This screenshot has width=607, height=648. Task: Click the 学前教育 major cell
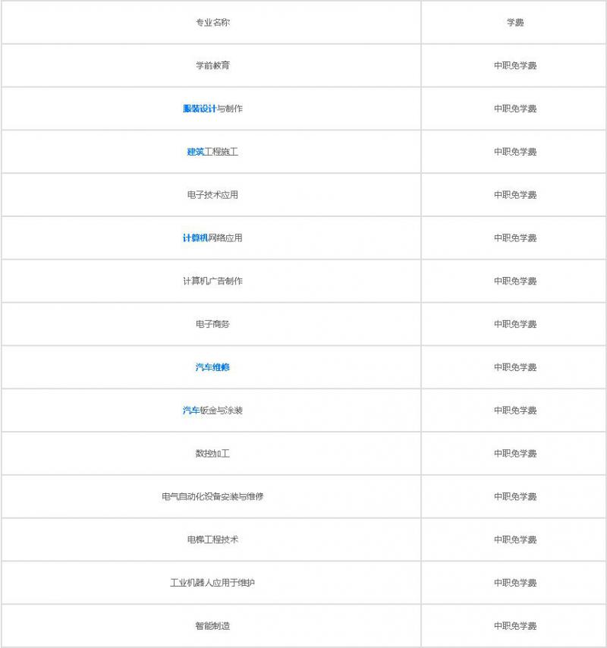[212, 66]
